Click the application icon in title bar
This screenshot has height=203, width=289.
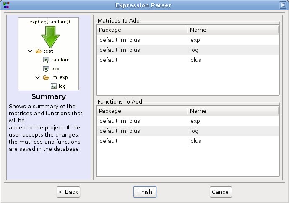click(x=6, y=5)
